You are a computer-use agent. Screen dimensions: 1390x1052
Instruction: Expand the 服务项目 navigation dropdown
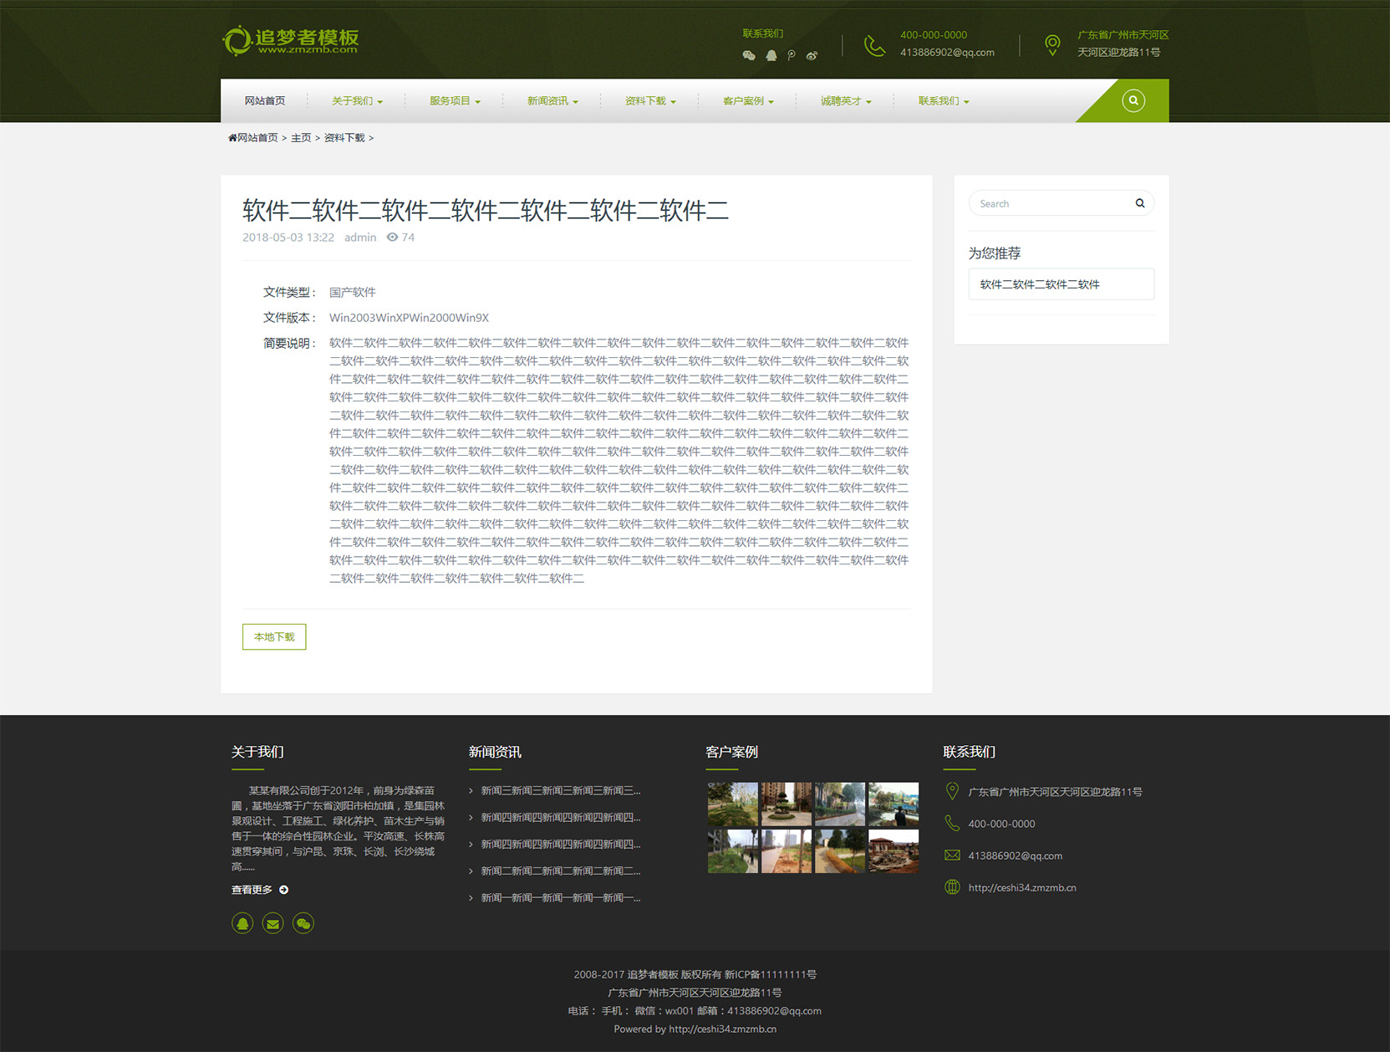(x=455, y=101)
